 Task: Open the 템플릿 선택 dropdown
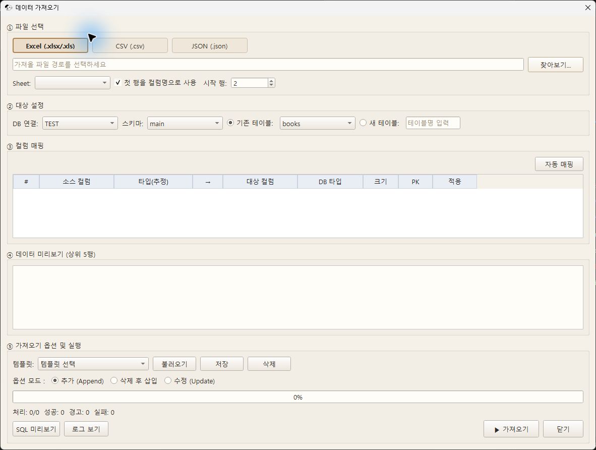pyautogui.click(x=93, y=364)
